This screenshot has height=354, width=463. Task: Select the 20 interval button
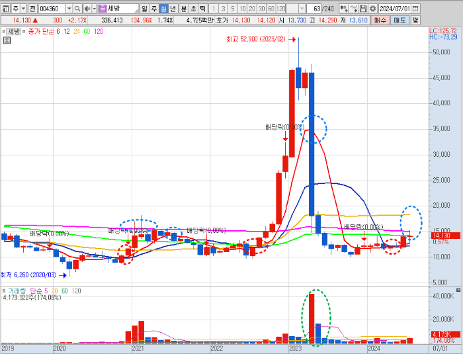[252, 9]
